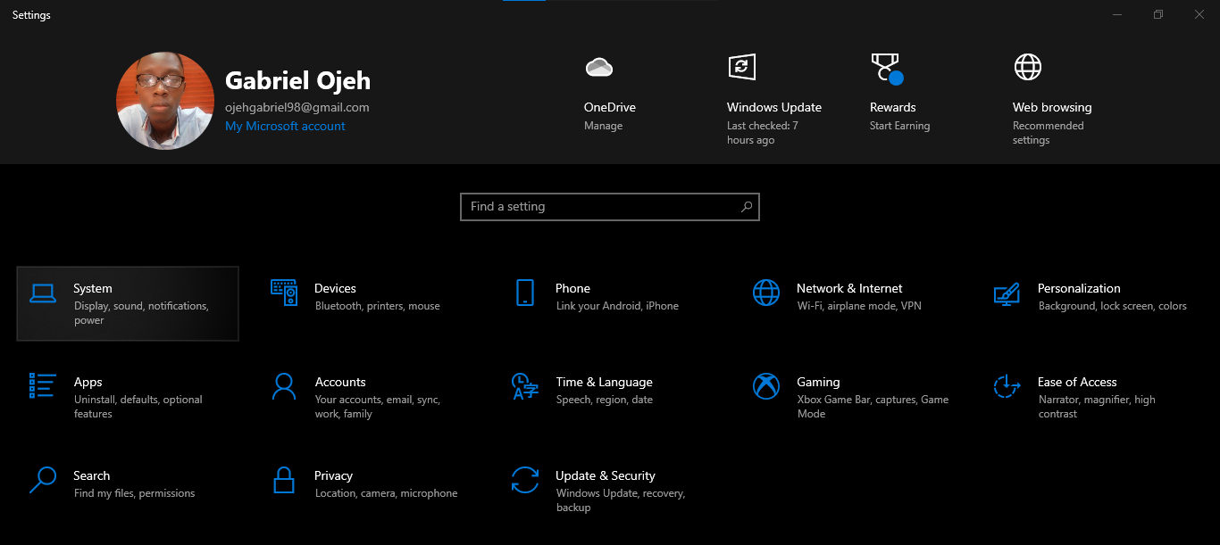Image resolution: width=1220 pixels, height=545 pixels.
Task: Click the Time & Language title
Action: click(605, 383)
